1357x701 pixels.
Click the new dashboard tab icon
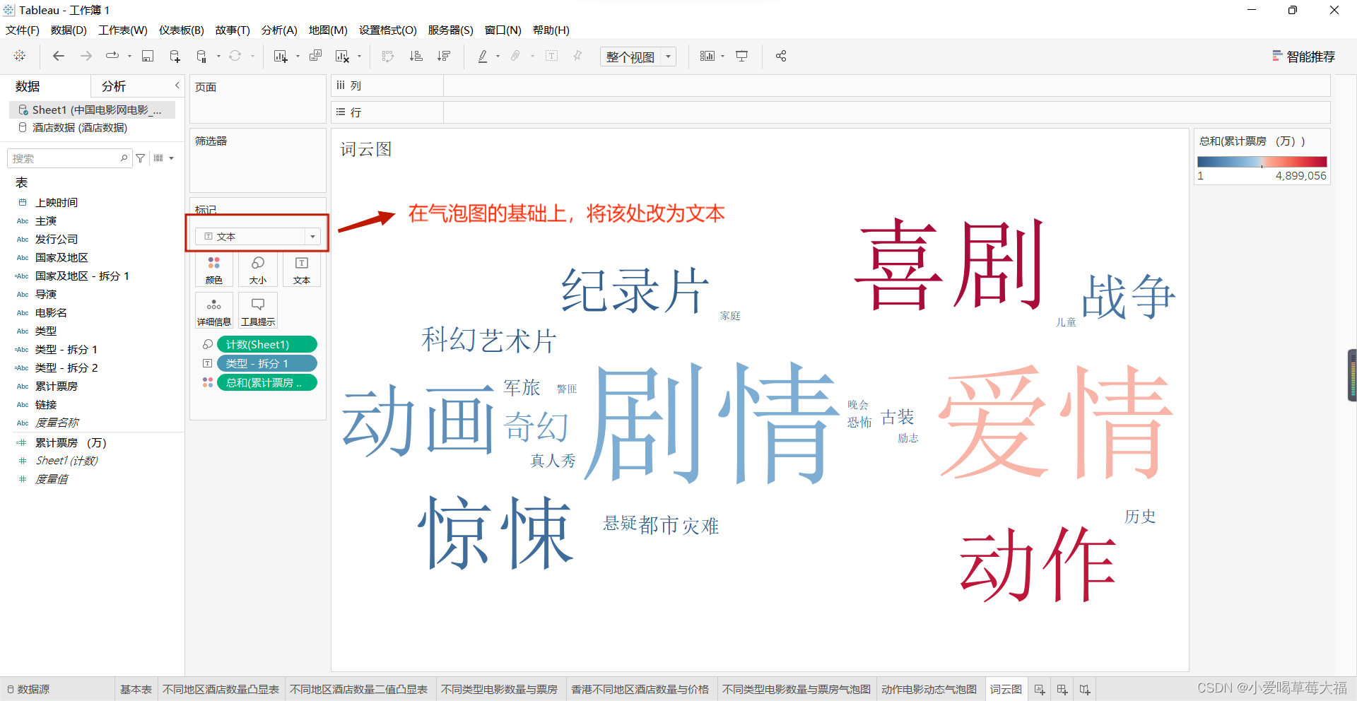1062,689
